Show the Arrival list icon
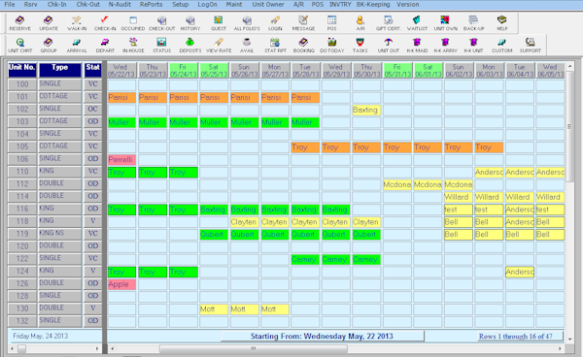 click(77, 46)
